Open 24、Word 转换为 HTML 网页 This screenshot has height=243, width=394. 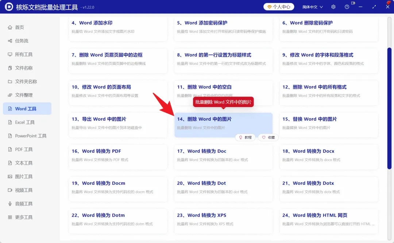[329, 221]
